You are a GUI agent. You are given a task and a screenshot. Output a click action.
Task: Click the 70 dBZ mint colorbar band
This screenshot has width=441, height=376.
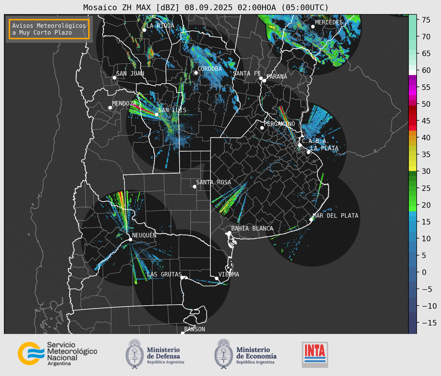coord(413,37)
